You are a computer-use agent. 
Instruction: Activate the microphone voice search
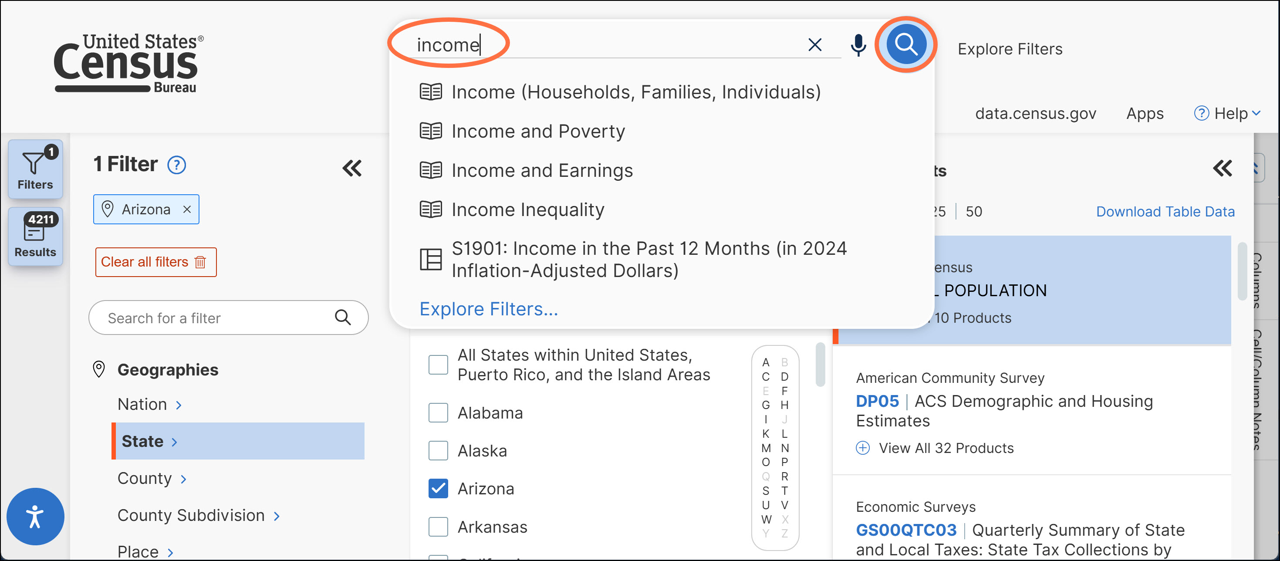[858, 45]
